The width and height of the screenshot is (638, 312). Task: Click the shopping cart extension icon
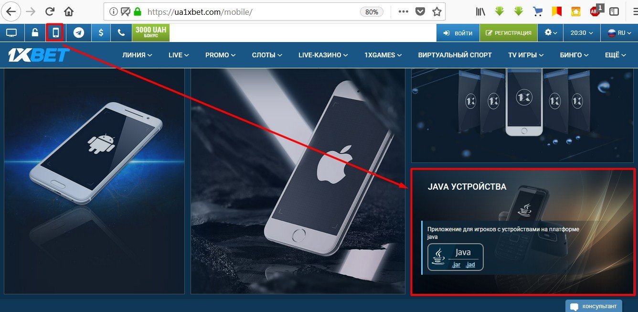(x=538, y=11)
